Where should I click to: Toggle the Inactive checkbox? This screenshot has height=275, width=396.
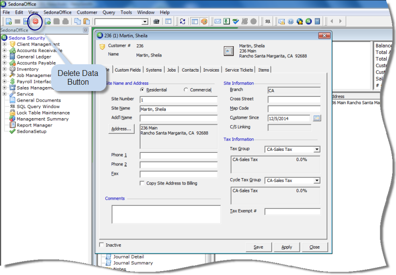(101, 245)
